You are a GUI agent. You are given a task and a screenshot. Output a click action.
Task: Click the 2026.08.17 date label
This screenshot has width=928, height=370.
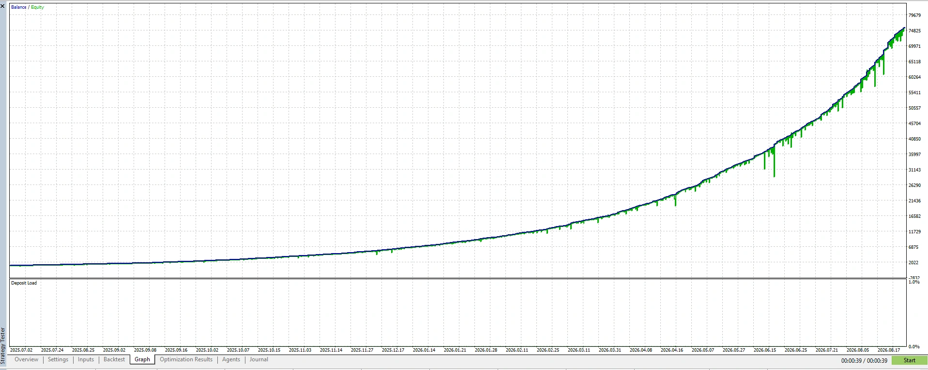coord(889,350)
